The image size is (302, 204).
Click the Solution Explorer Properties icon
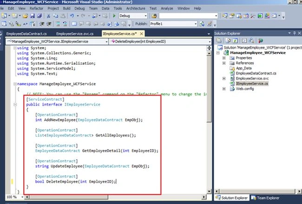[x=219, y=41]
